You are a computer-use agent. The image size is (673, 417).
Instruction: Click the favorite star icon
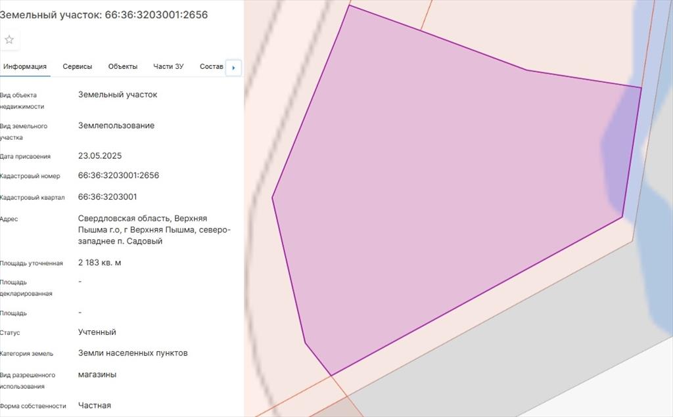[9, 39]
